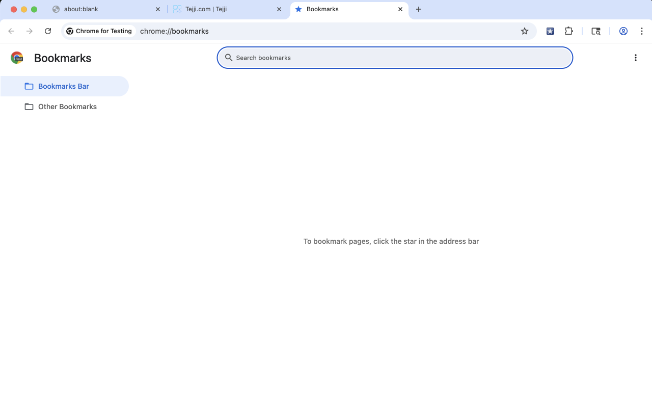Open the Bookmarks page organize menu
This screenshot has height=408, width=652.
635,58
